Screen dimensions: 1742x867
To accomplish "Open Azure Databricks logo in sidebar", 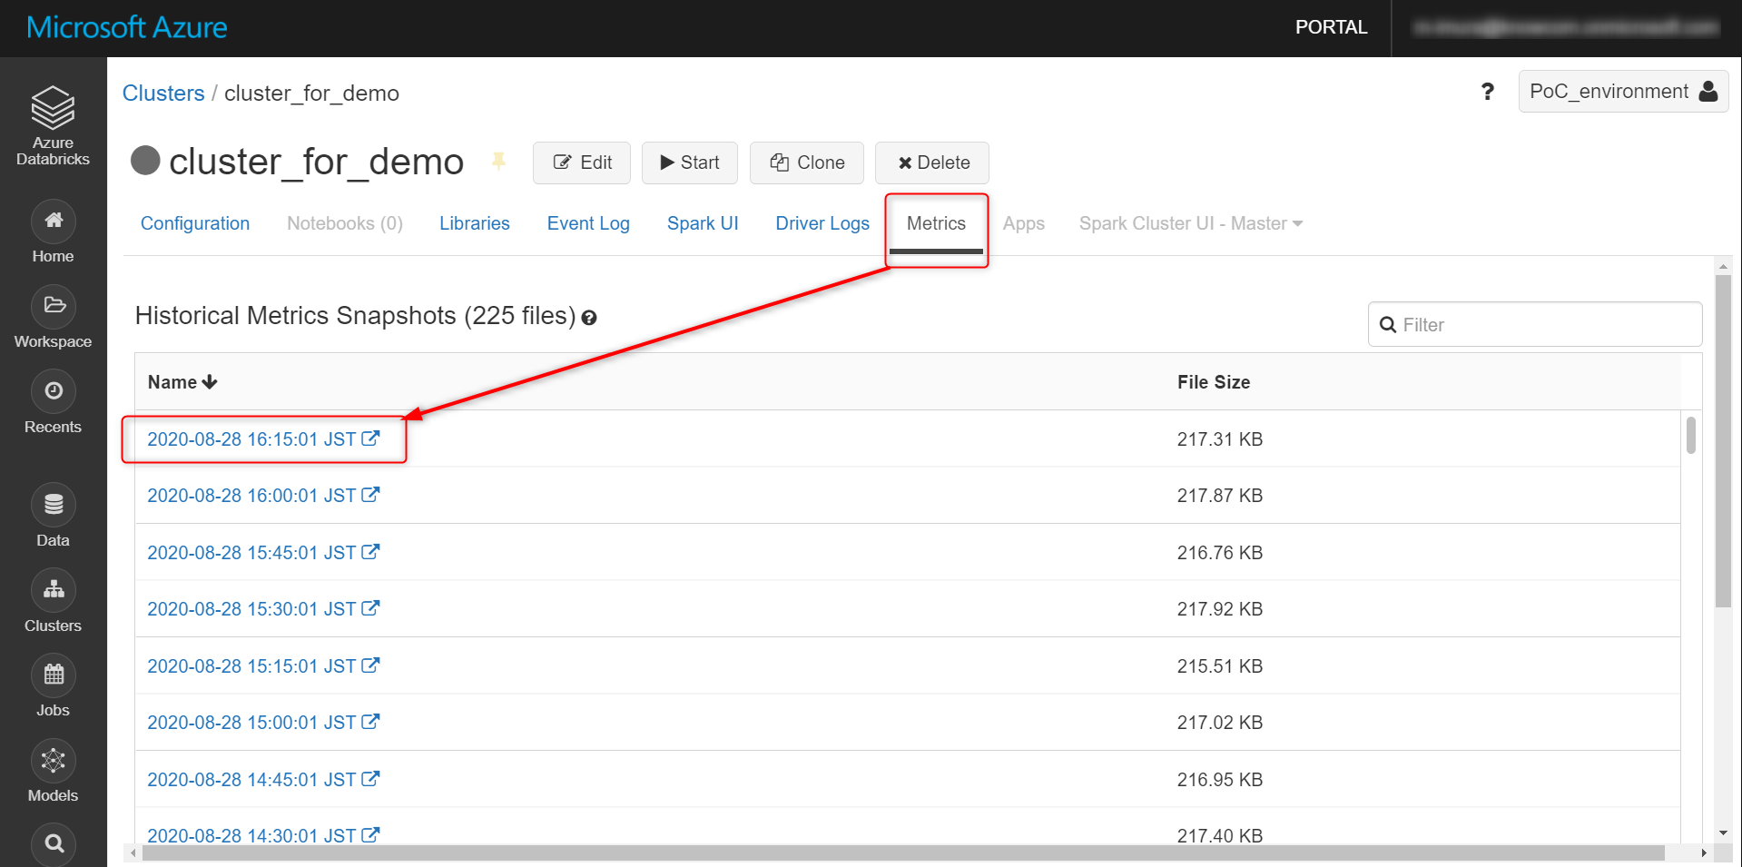I will (53, 125).
